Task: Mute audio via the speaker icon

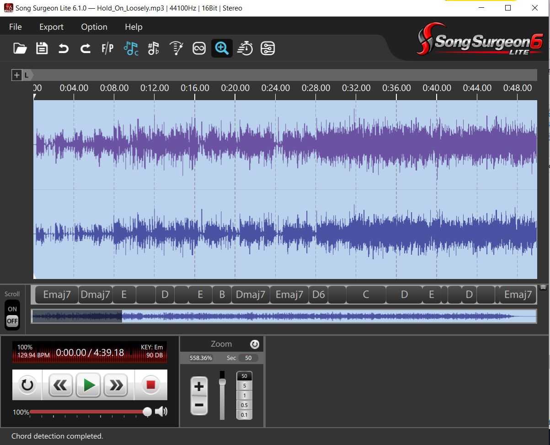Action: (x=161, y=412)
